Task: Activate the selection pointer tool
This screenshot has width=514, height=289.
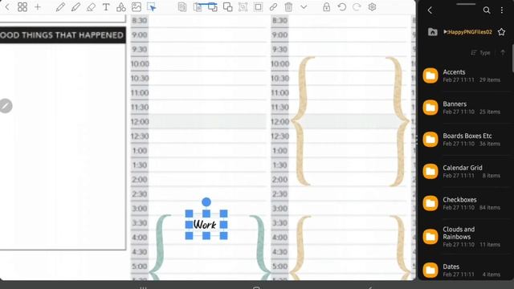Action: point(152,7)
